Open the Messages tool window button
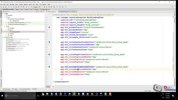 (7, 89)
